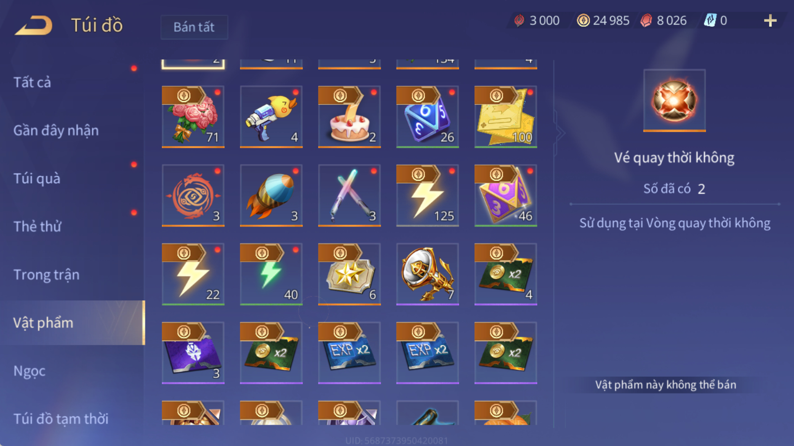This screenshot has width=794, height=446.
Task: Go back using the golden arrow icon
Action: (34, 25)
